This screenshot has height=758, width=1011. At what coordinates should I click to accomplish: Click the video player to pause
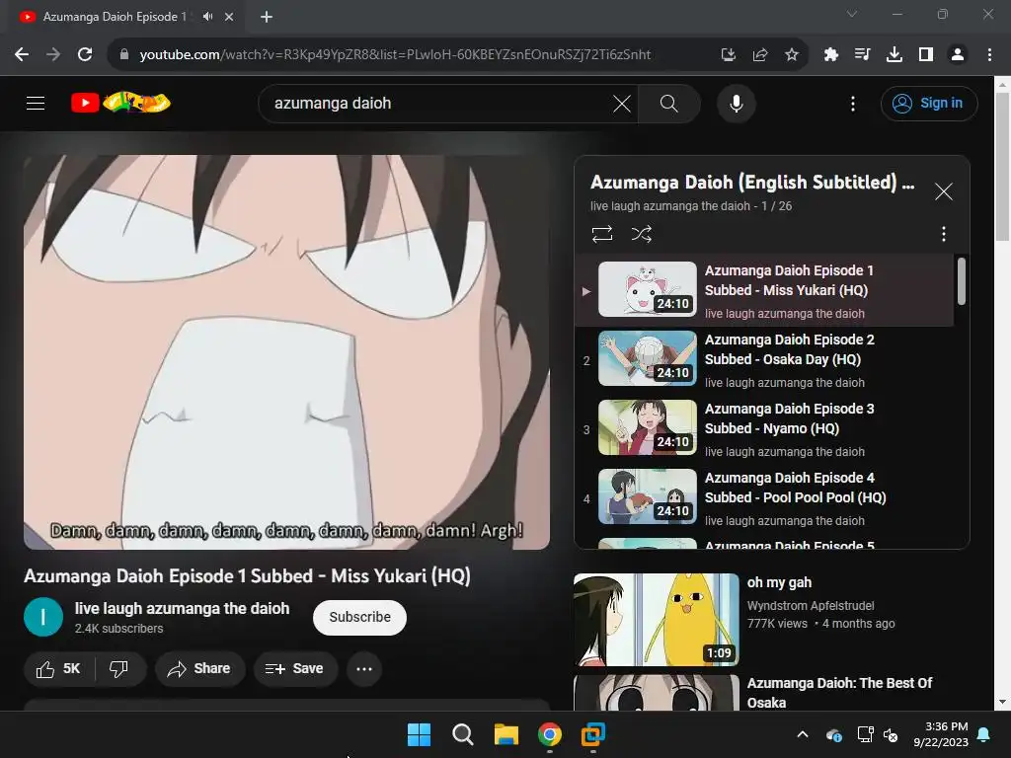point(287,352)
